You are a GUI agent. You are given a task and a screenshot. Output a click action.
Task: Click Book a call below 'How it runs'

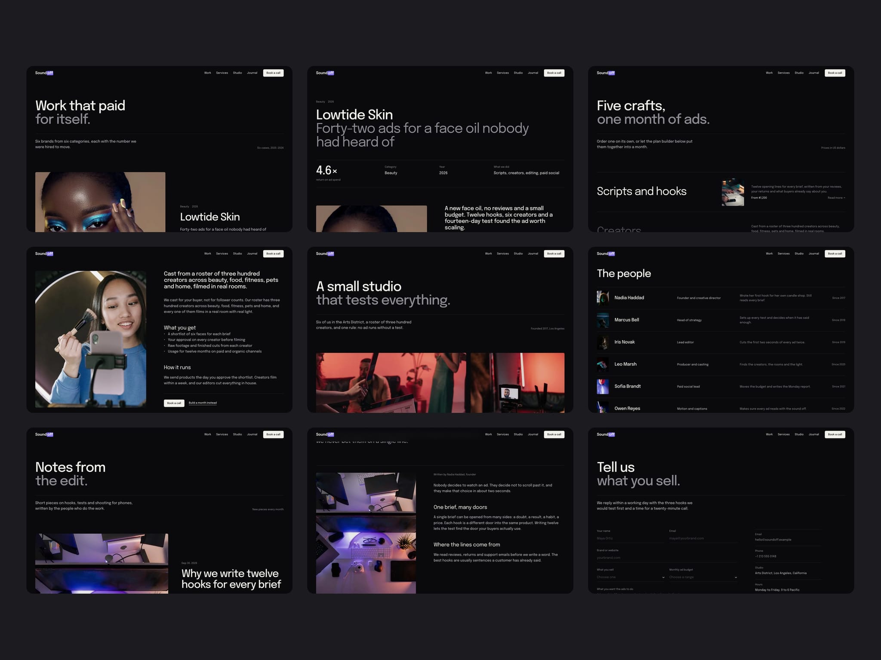174,403
